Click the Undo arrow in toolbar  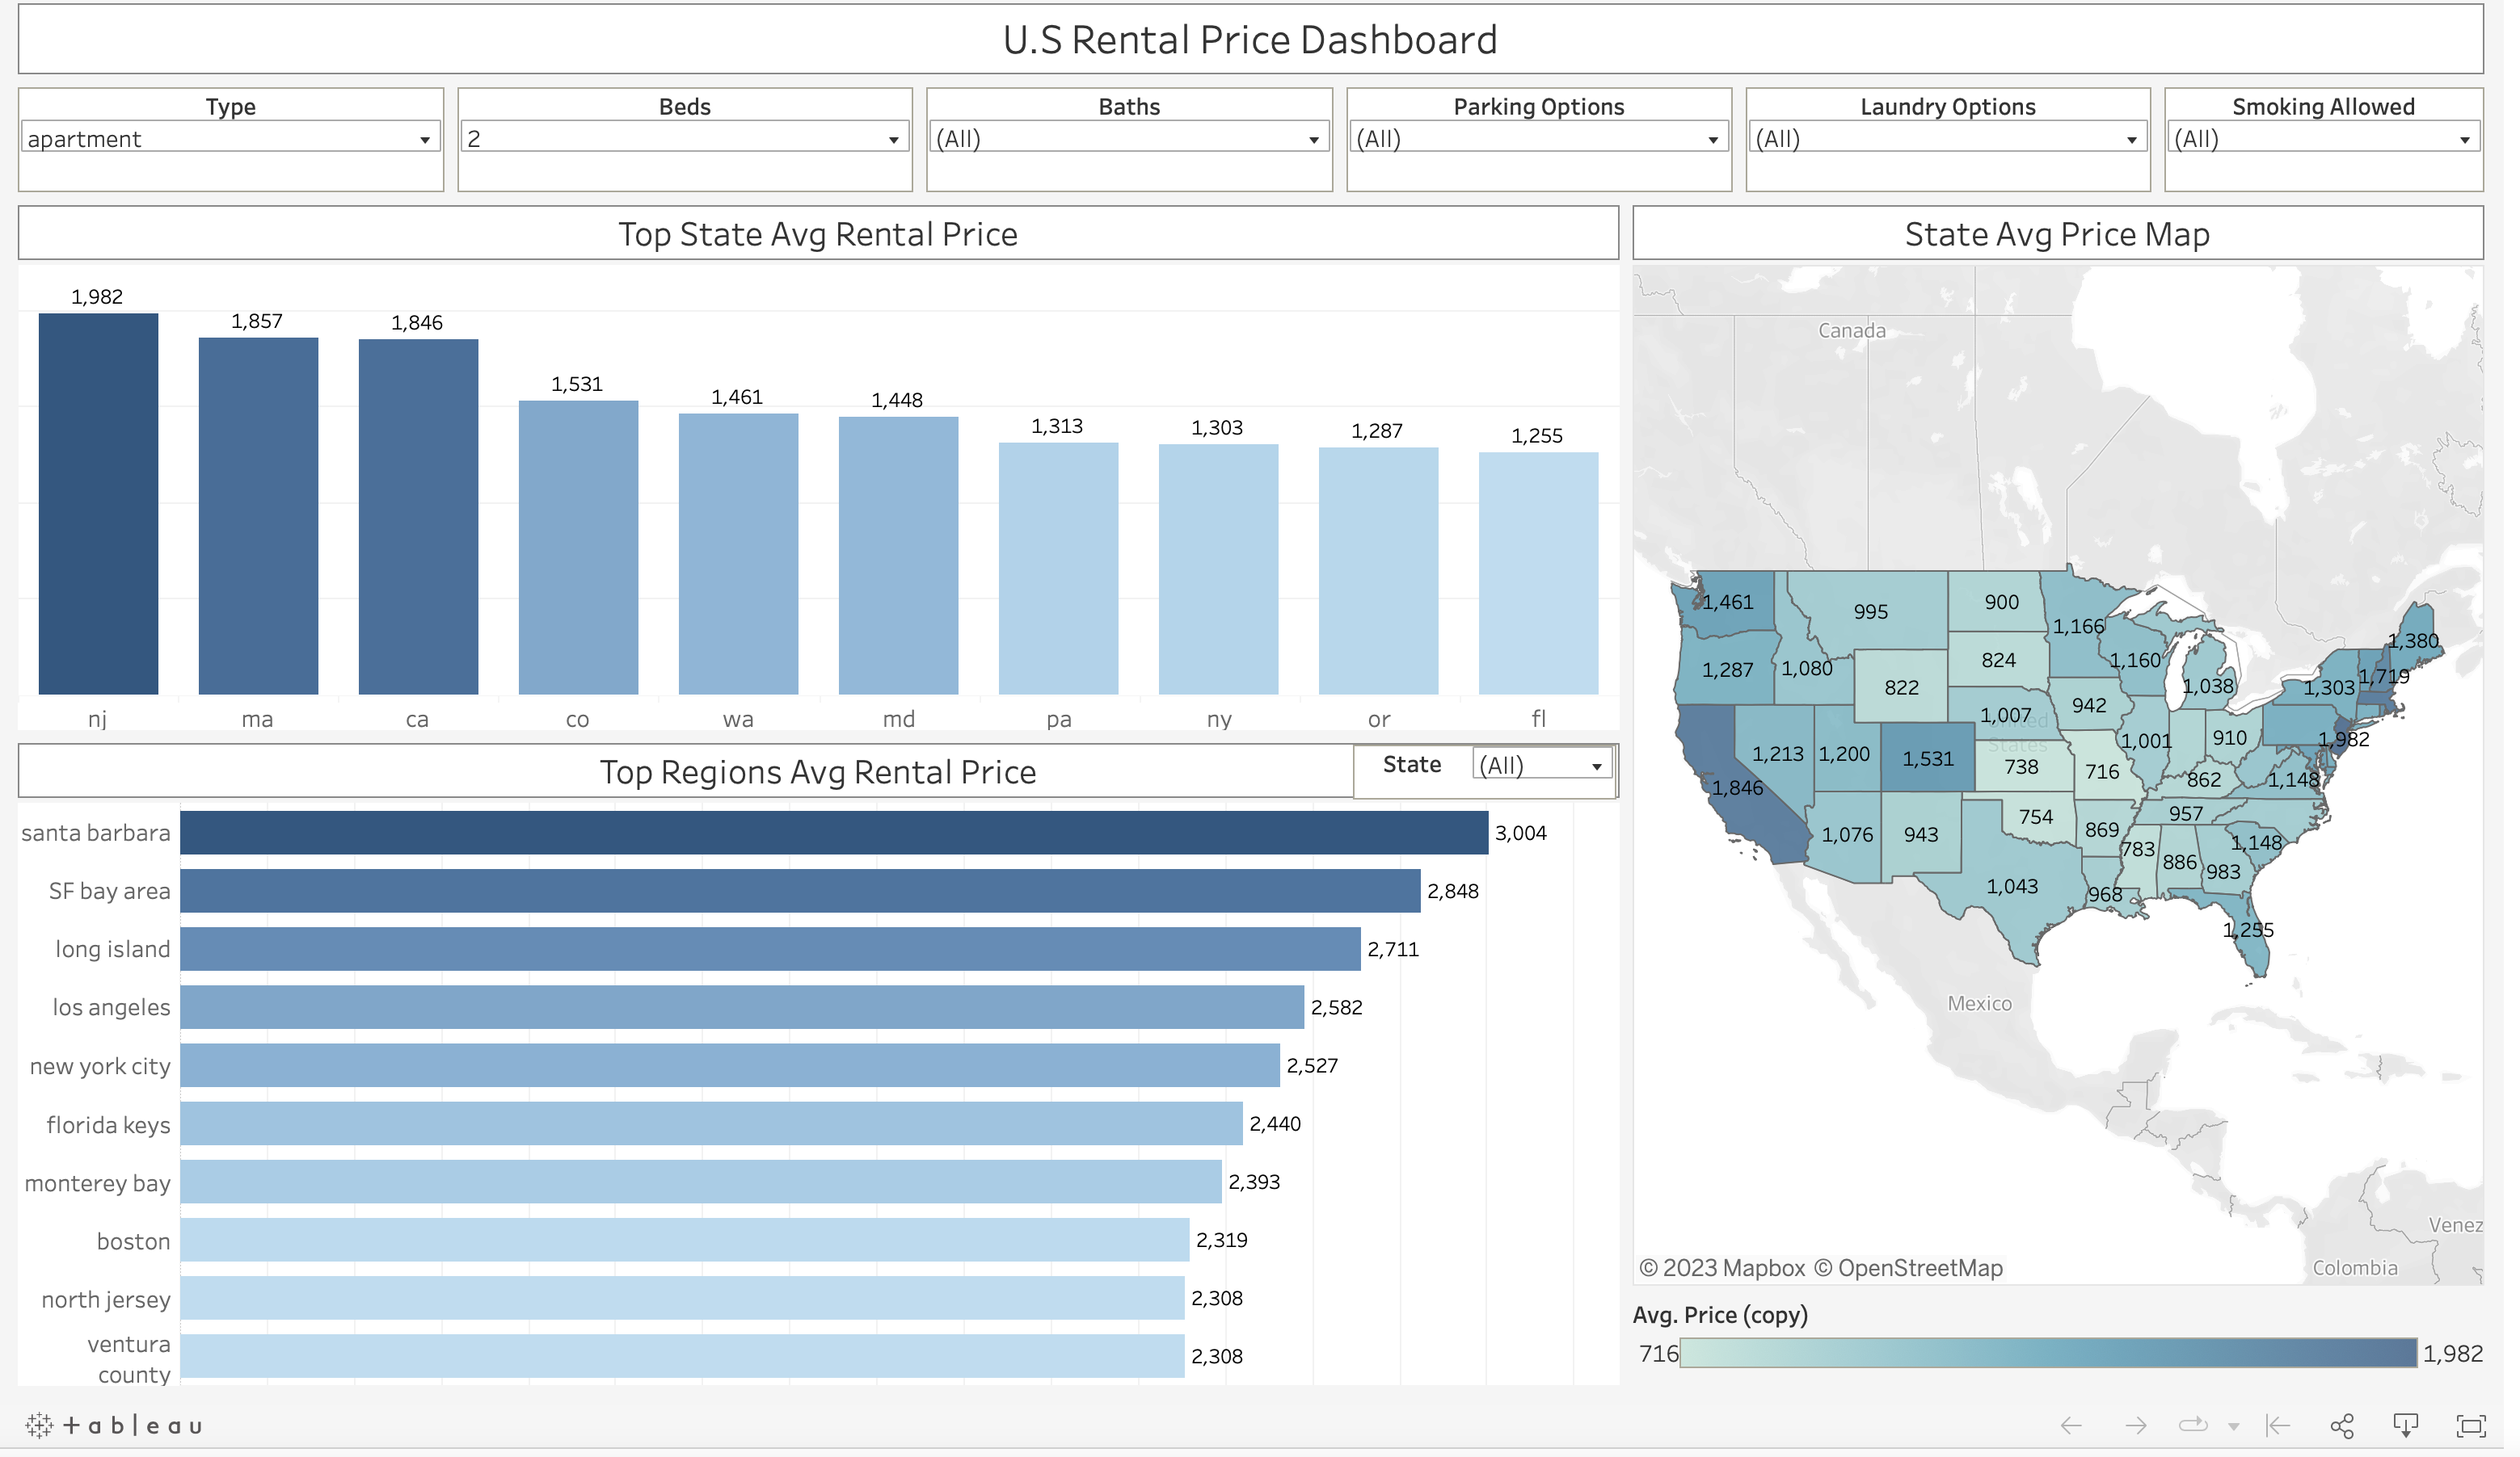click(x=2071, y=1426)
